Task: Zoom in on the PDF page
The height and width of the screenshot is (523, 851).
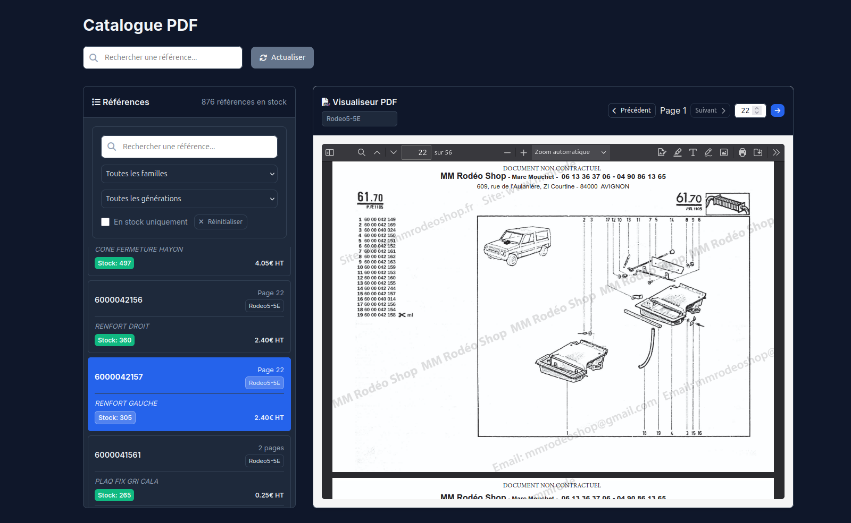Action: click(x=524, y=152)
